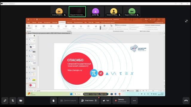Select the highlighted Вадим Николае... video tile
The image size is (191, 107).
77,12
